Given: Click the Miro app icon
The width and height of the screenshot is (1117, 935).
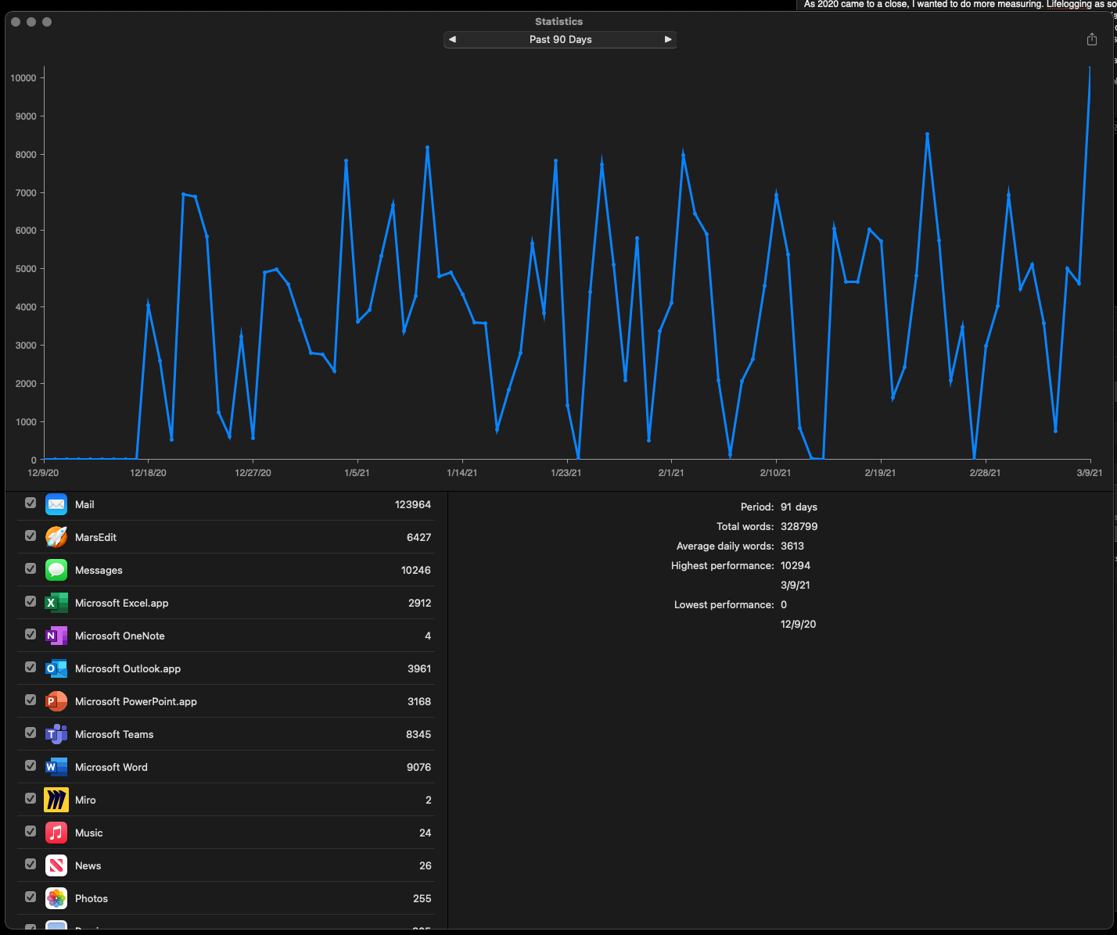Looking at the screenshot, I should (56, 800).
